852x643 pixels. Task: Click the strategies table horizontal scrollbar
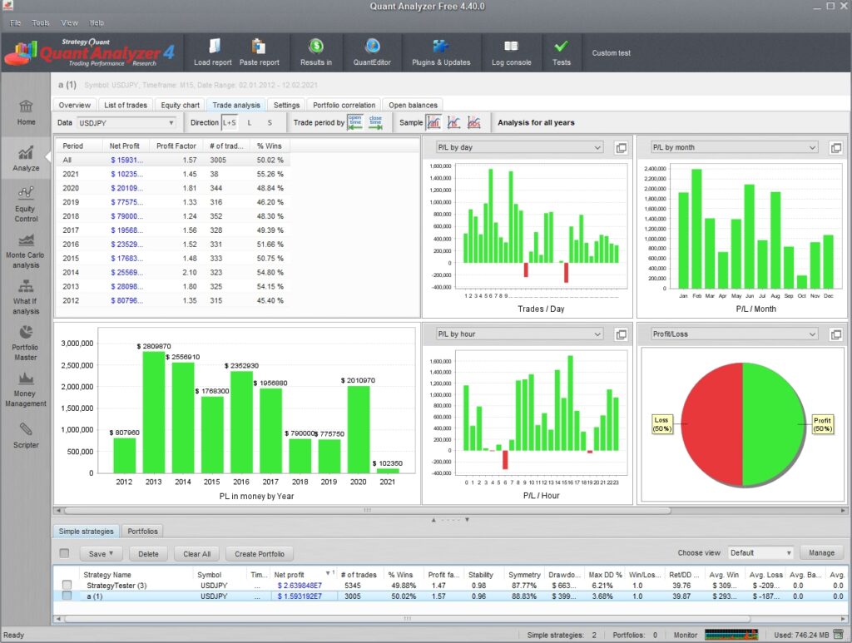(x=406, y=619)
